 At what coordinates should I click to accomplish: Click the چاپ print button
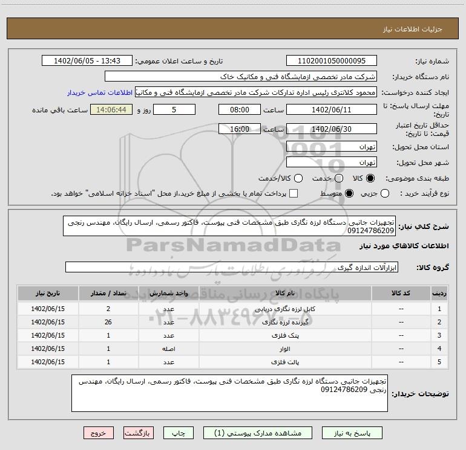[179, 433]
